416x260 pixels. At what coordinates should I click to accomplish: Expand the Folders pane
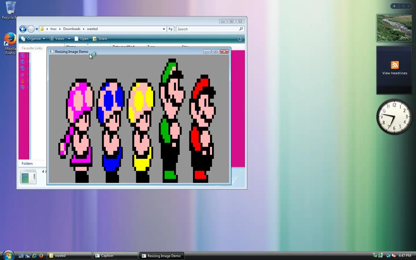pyautogui.click(x=27, y=164)
